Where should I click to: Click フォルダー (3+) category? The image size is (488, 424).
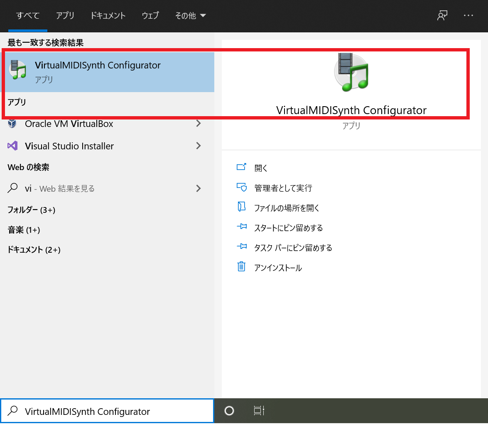32,210
